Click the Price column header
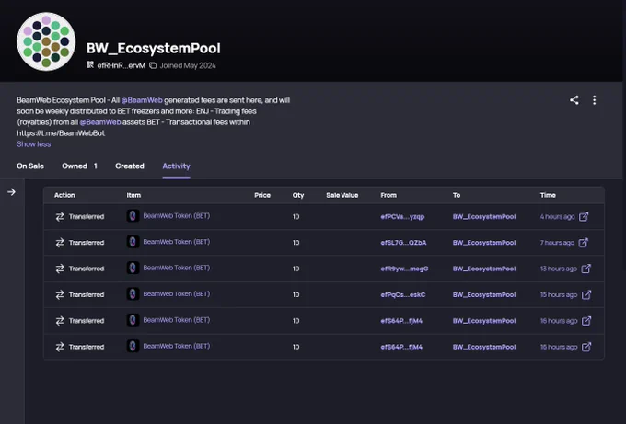 [262, 195]
